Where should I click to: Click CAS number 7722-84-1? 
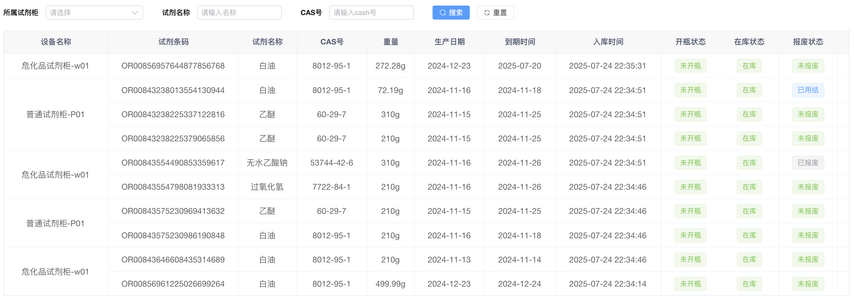332,187
